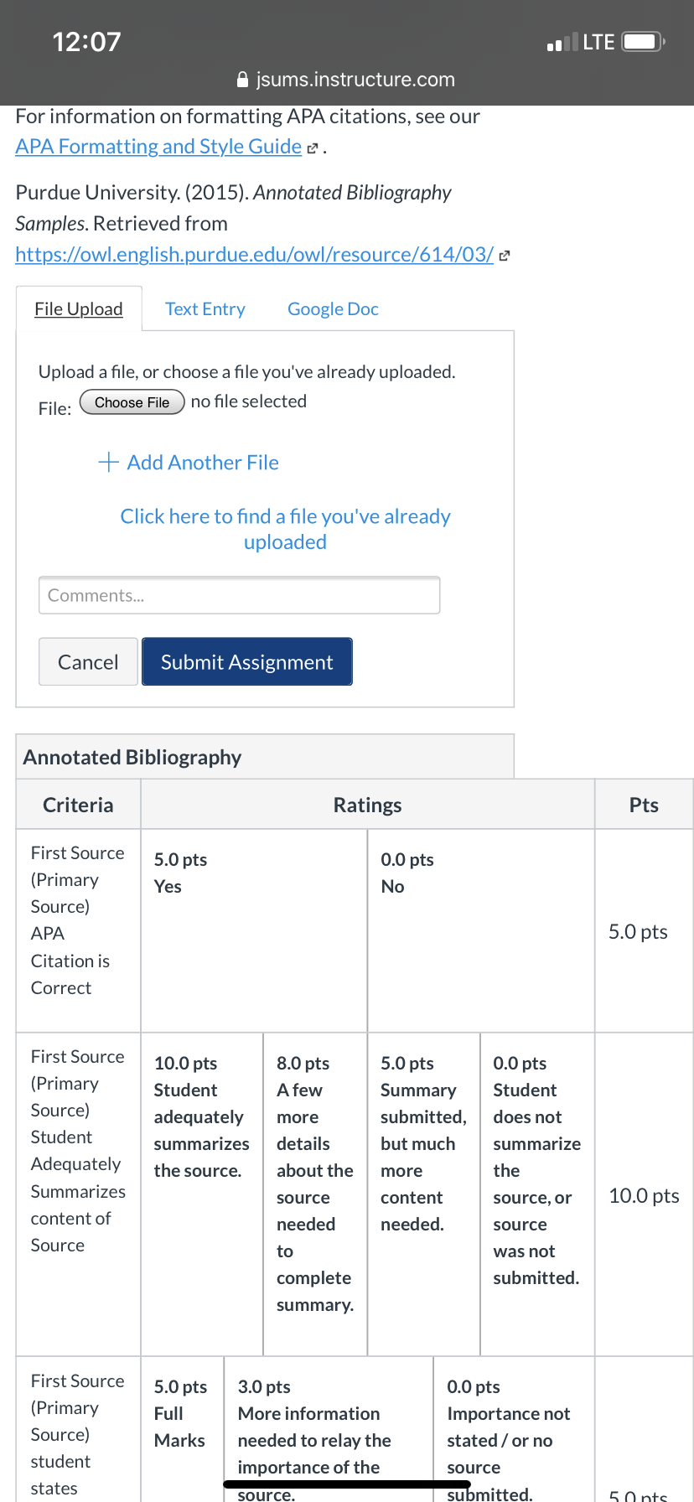
Task: Click the plus icon beside Add Another File
Action: pyautogui.click(x=108, y=462)
